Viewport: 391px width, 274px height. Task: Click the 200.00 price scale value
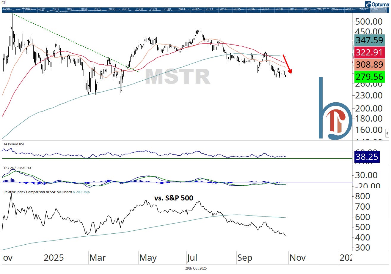(369, 108)
